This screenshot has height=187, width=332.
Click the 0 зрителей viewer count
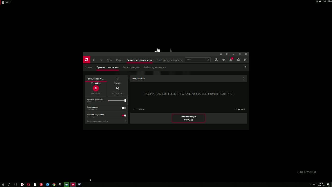[240, 109]
